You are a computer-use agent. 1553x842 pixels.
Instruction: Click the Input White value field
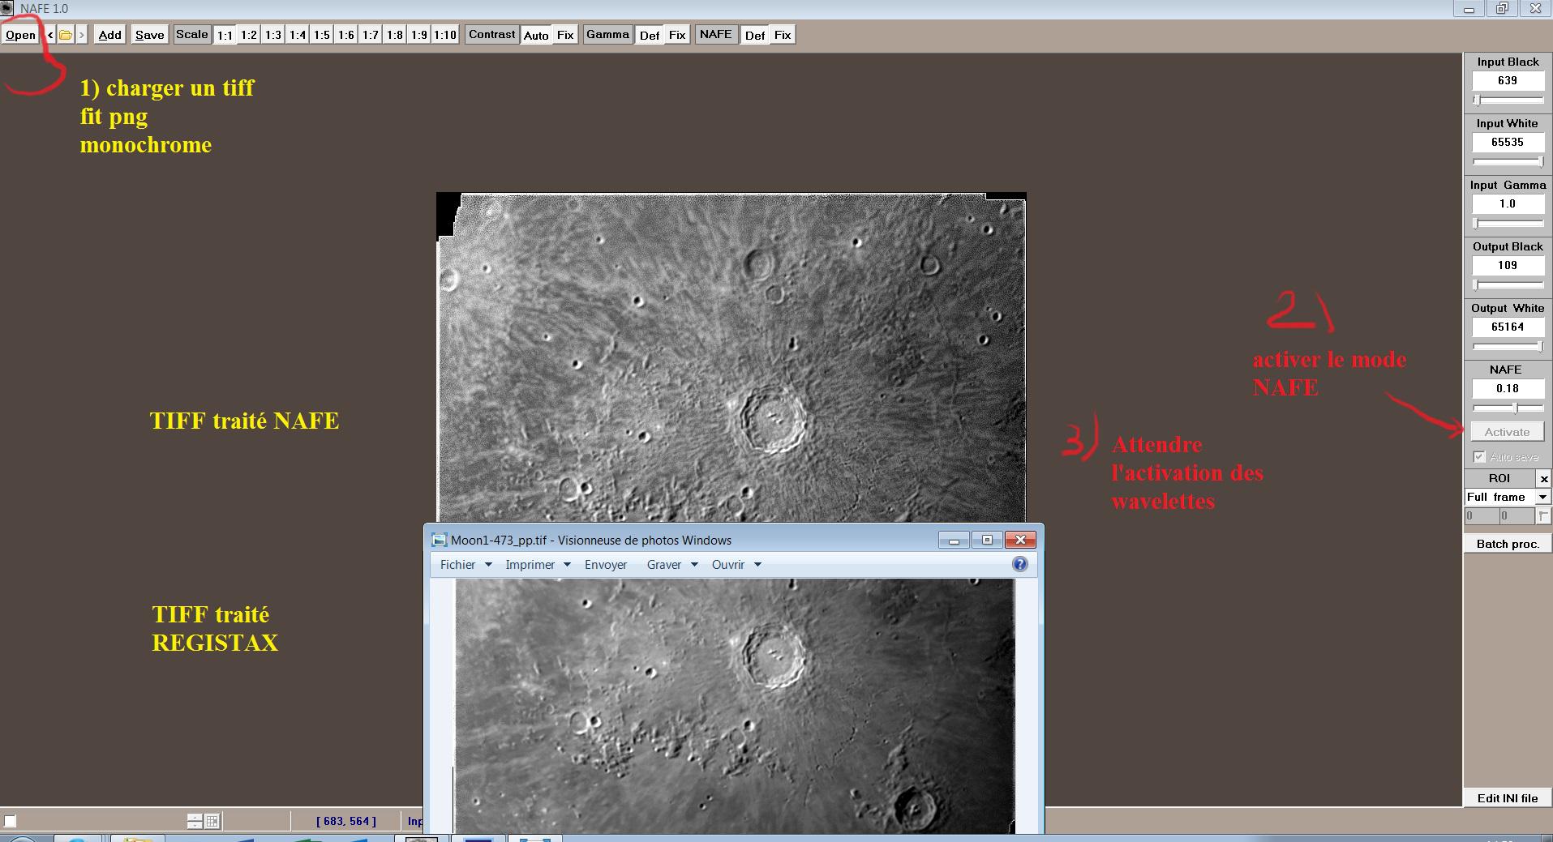(1508, 142)
